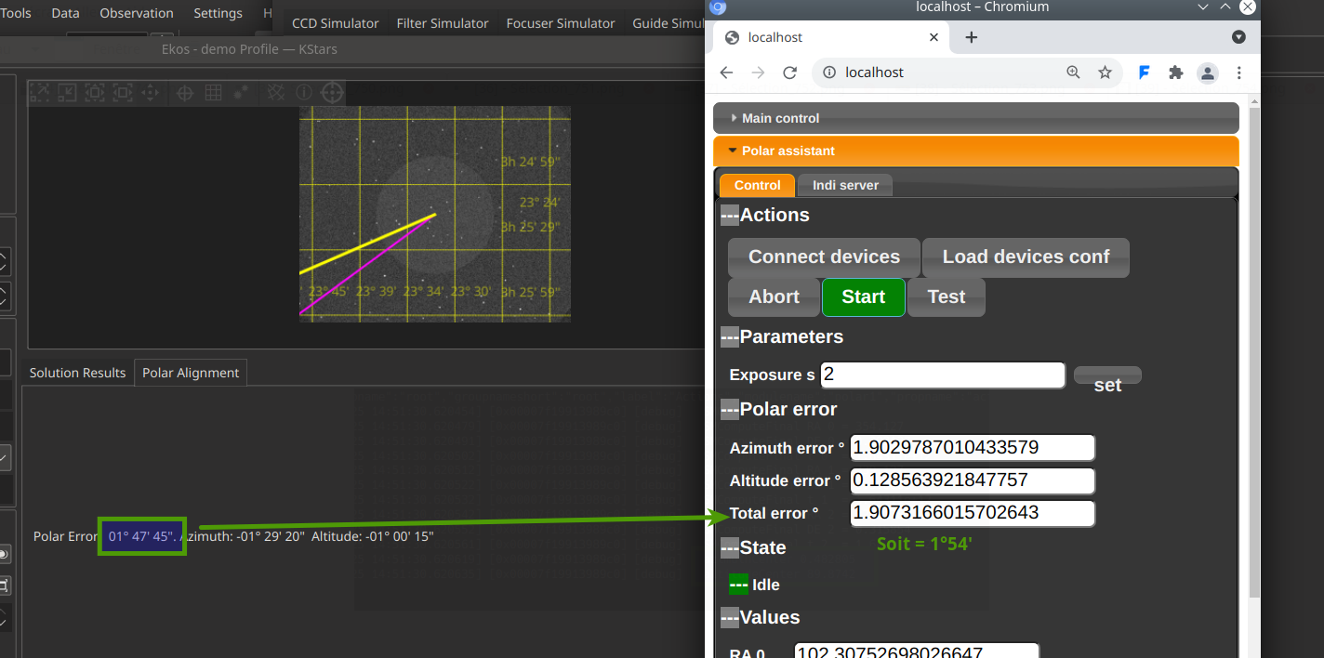
Task: Expand the Main control section
Action: coord(975,118)
